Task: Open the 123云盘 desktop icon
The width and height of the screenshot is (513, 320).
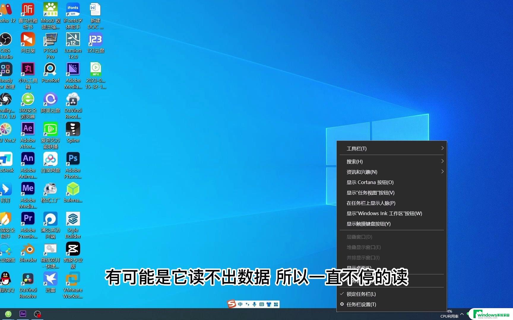Action: coord(95,43)
